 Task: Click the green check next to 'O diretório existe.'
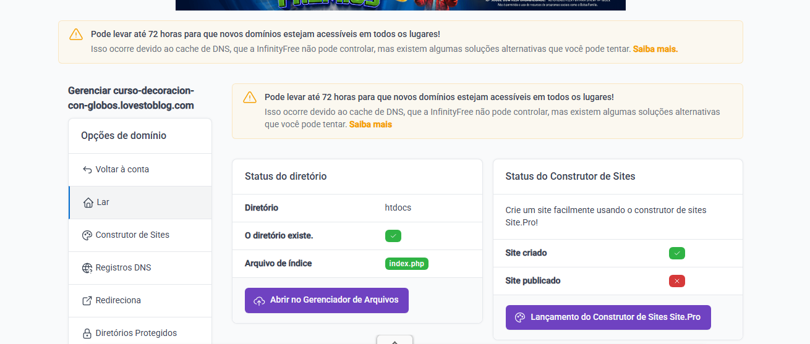point(393,236)
